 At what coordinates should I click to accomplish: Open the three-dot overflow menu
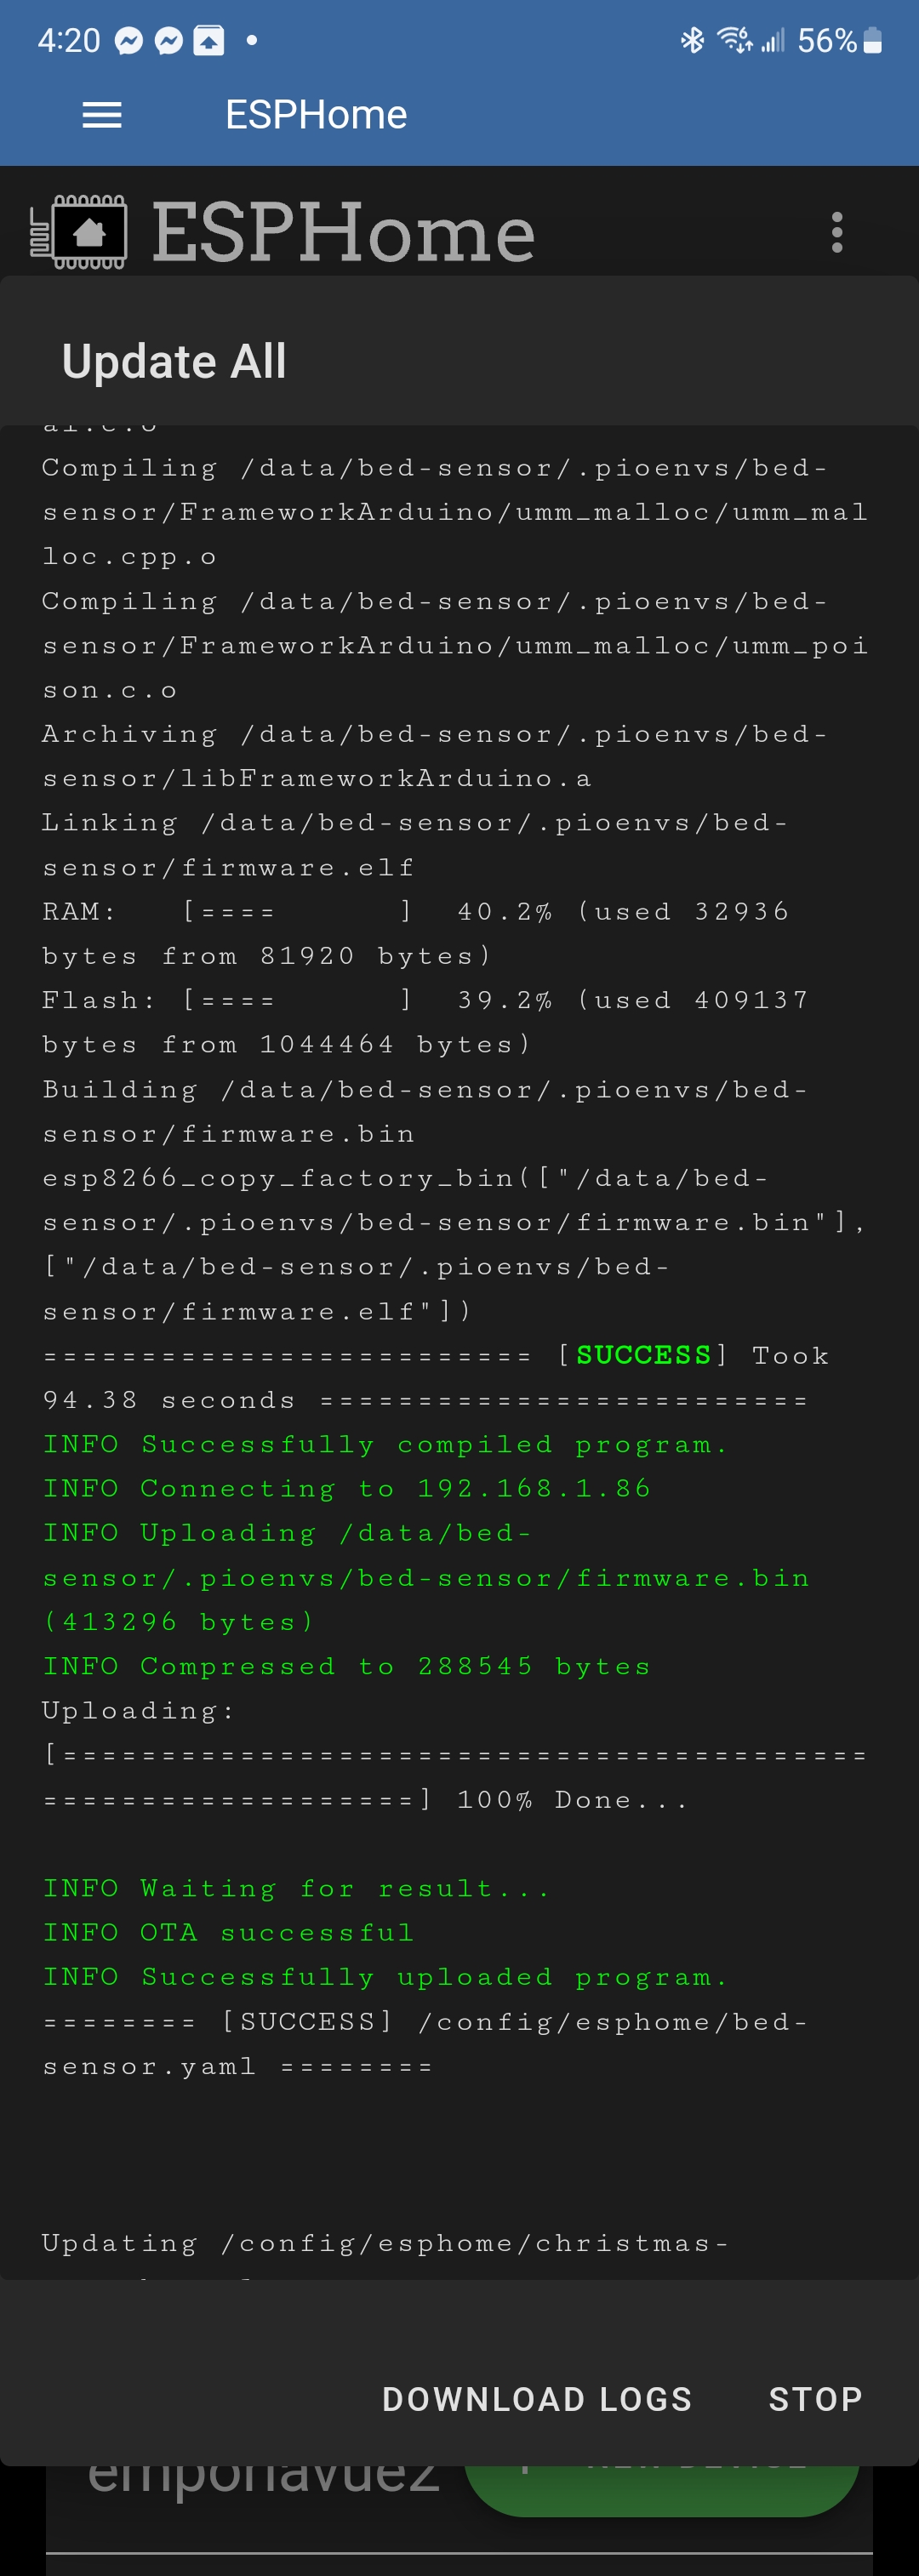pyautogui.click(x=837, y=232)
